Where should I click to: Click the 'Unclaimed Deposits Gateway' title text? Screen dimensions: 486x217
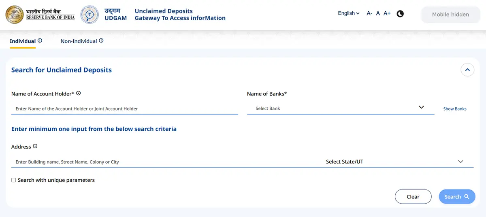point(180,15)
